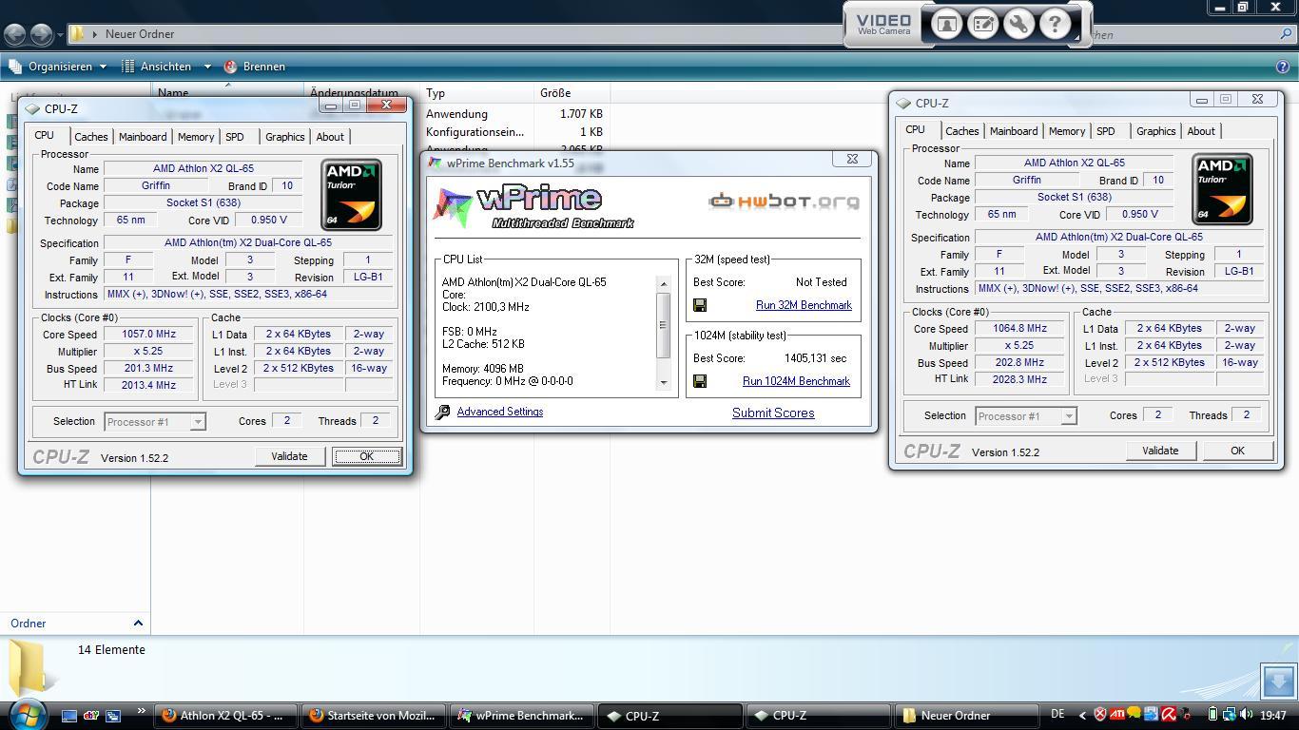Expand hidden quick launch icons chevron
Viewport: 1299px width, 730px height.
coord(142,711)
